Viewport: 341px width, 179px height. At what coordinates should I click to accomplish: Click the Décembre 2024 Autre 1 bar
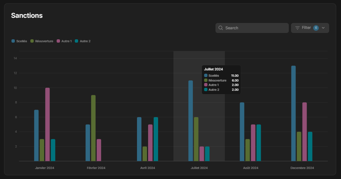304,132
